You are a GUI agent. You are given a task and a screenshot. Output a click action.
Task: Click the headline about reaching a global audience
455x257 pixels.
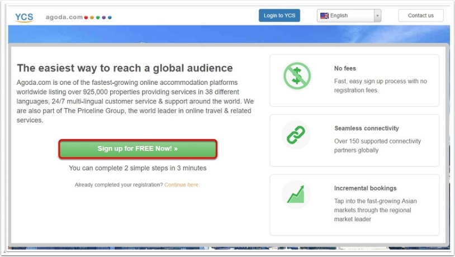coord(125,68)
